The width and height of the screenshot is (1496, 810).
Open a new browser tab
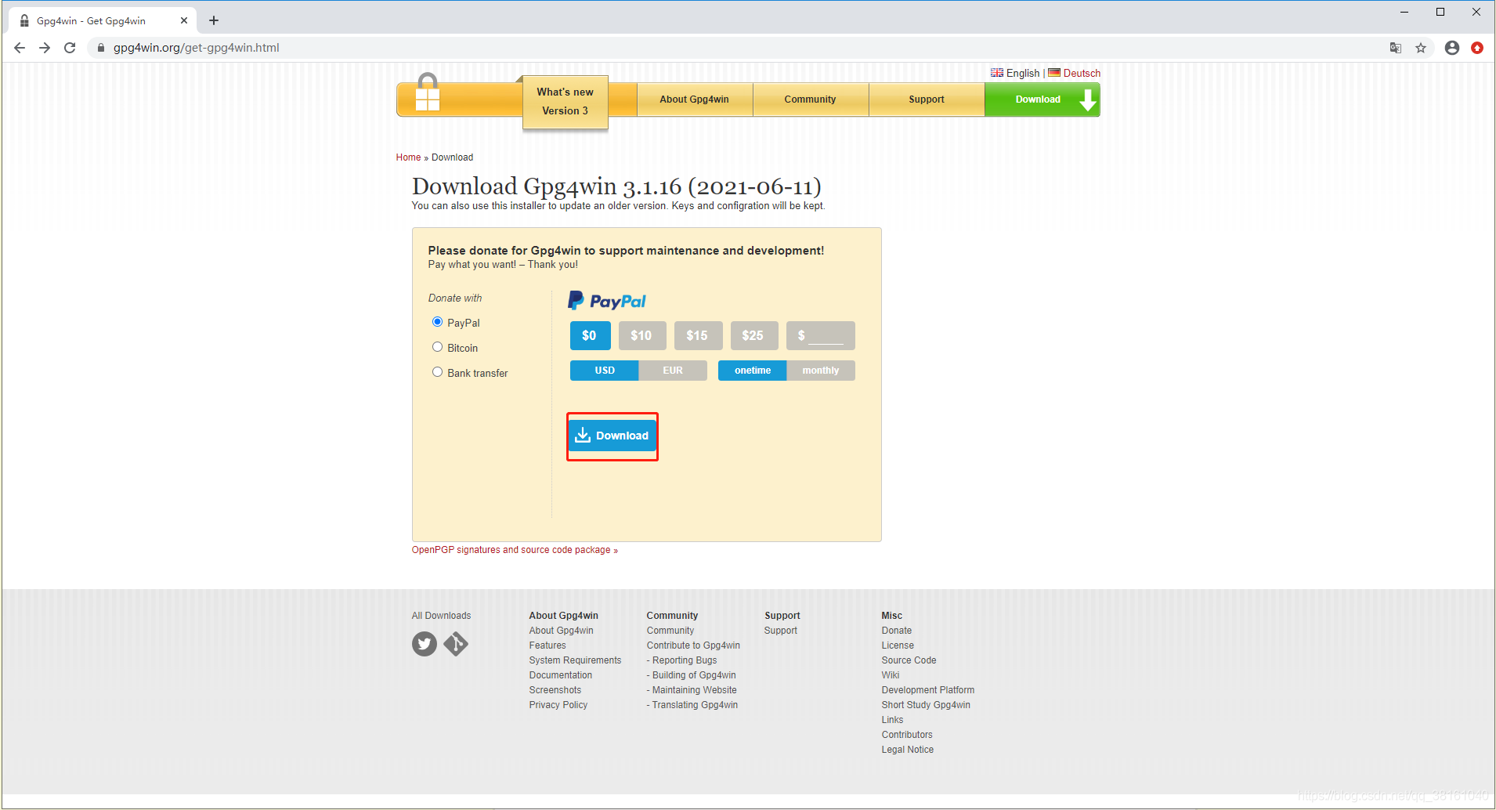[214, 20]
